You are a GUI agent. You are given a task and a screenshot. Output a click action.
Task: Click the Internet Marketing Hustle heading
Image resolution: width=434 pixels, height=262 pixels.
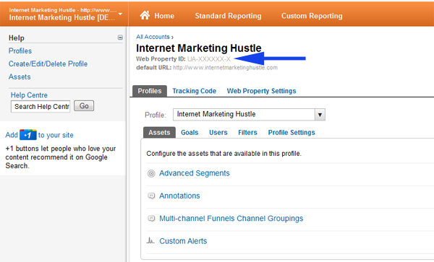coord(198,48)
